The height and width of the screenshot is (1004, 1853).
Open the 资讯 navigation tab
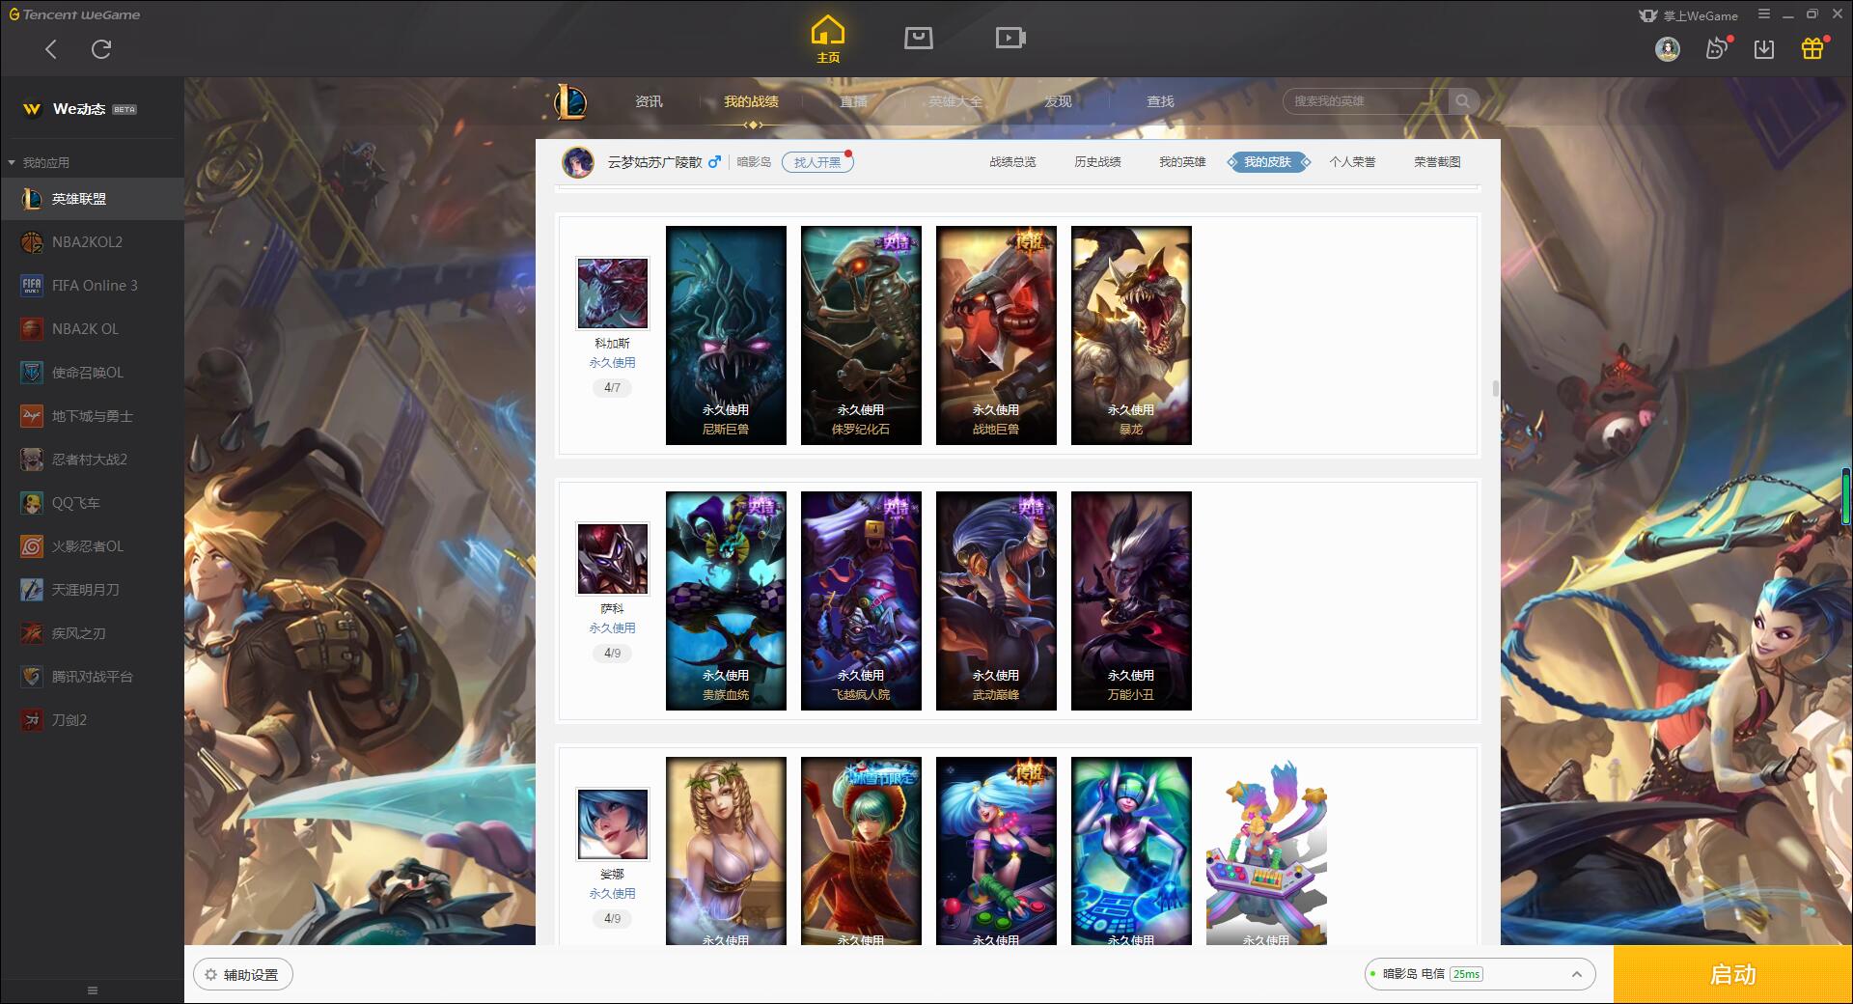coord(649,101)
